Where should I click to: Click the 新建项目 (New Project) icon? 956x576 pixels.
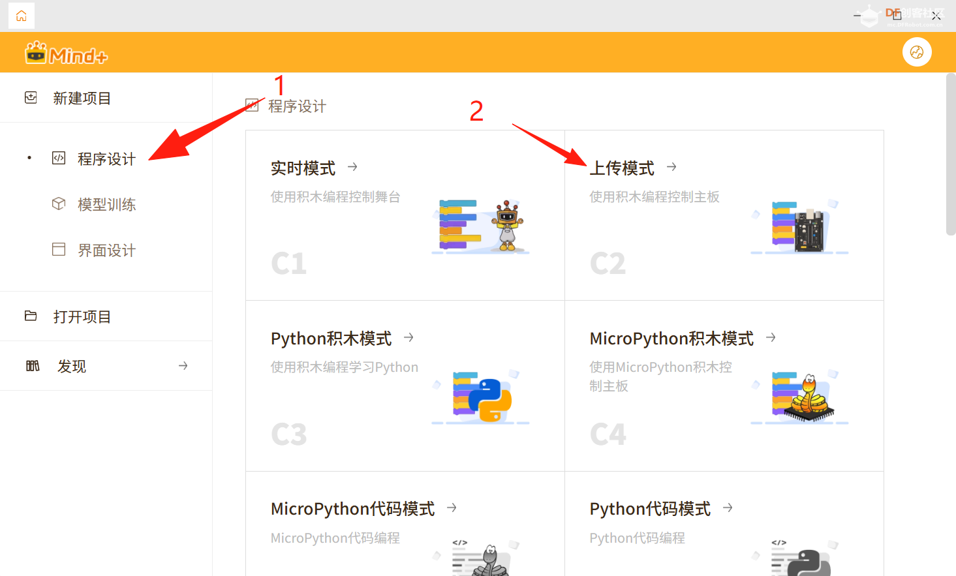(x=30, y=97)
